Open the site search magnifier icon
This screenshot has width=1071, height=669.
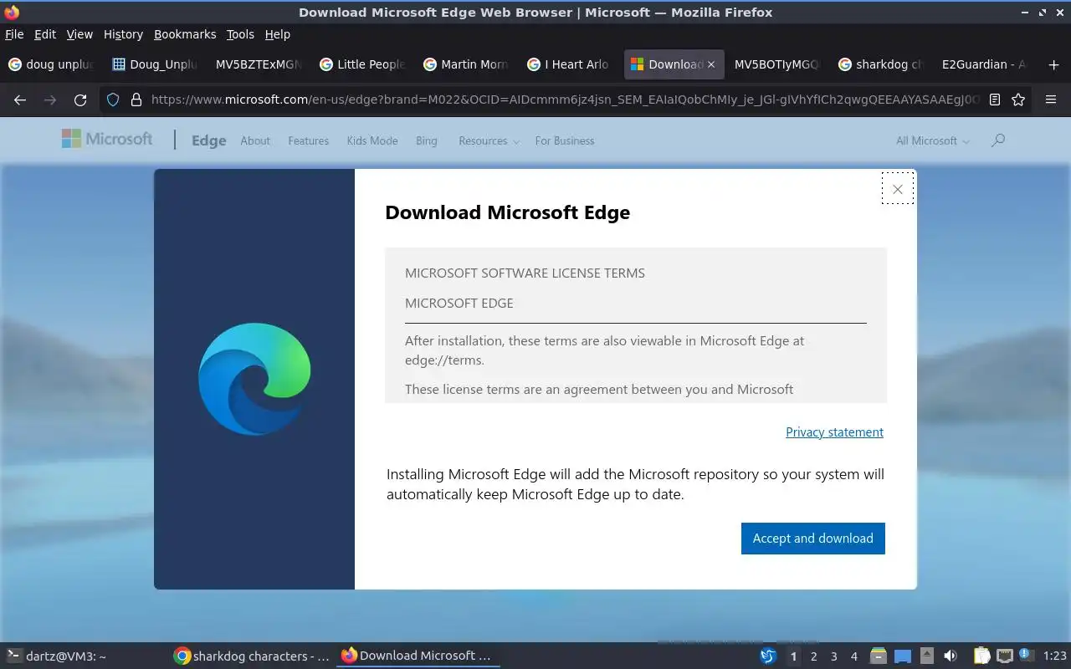coord(997,140)
